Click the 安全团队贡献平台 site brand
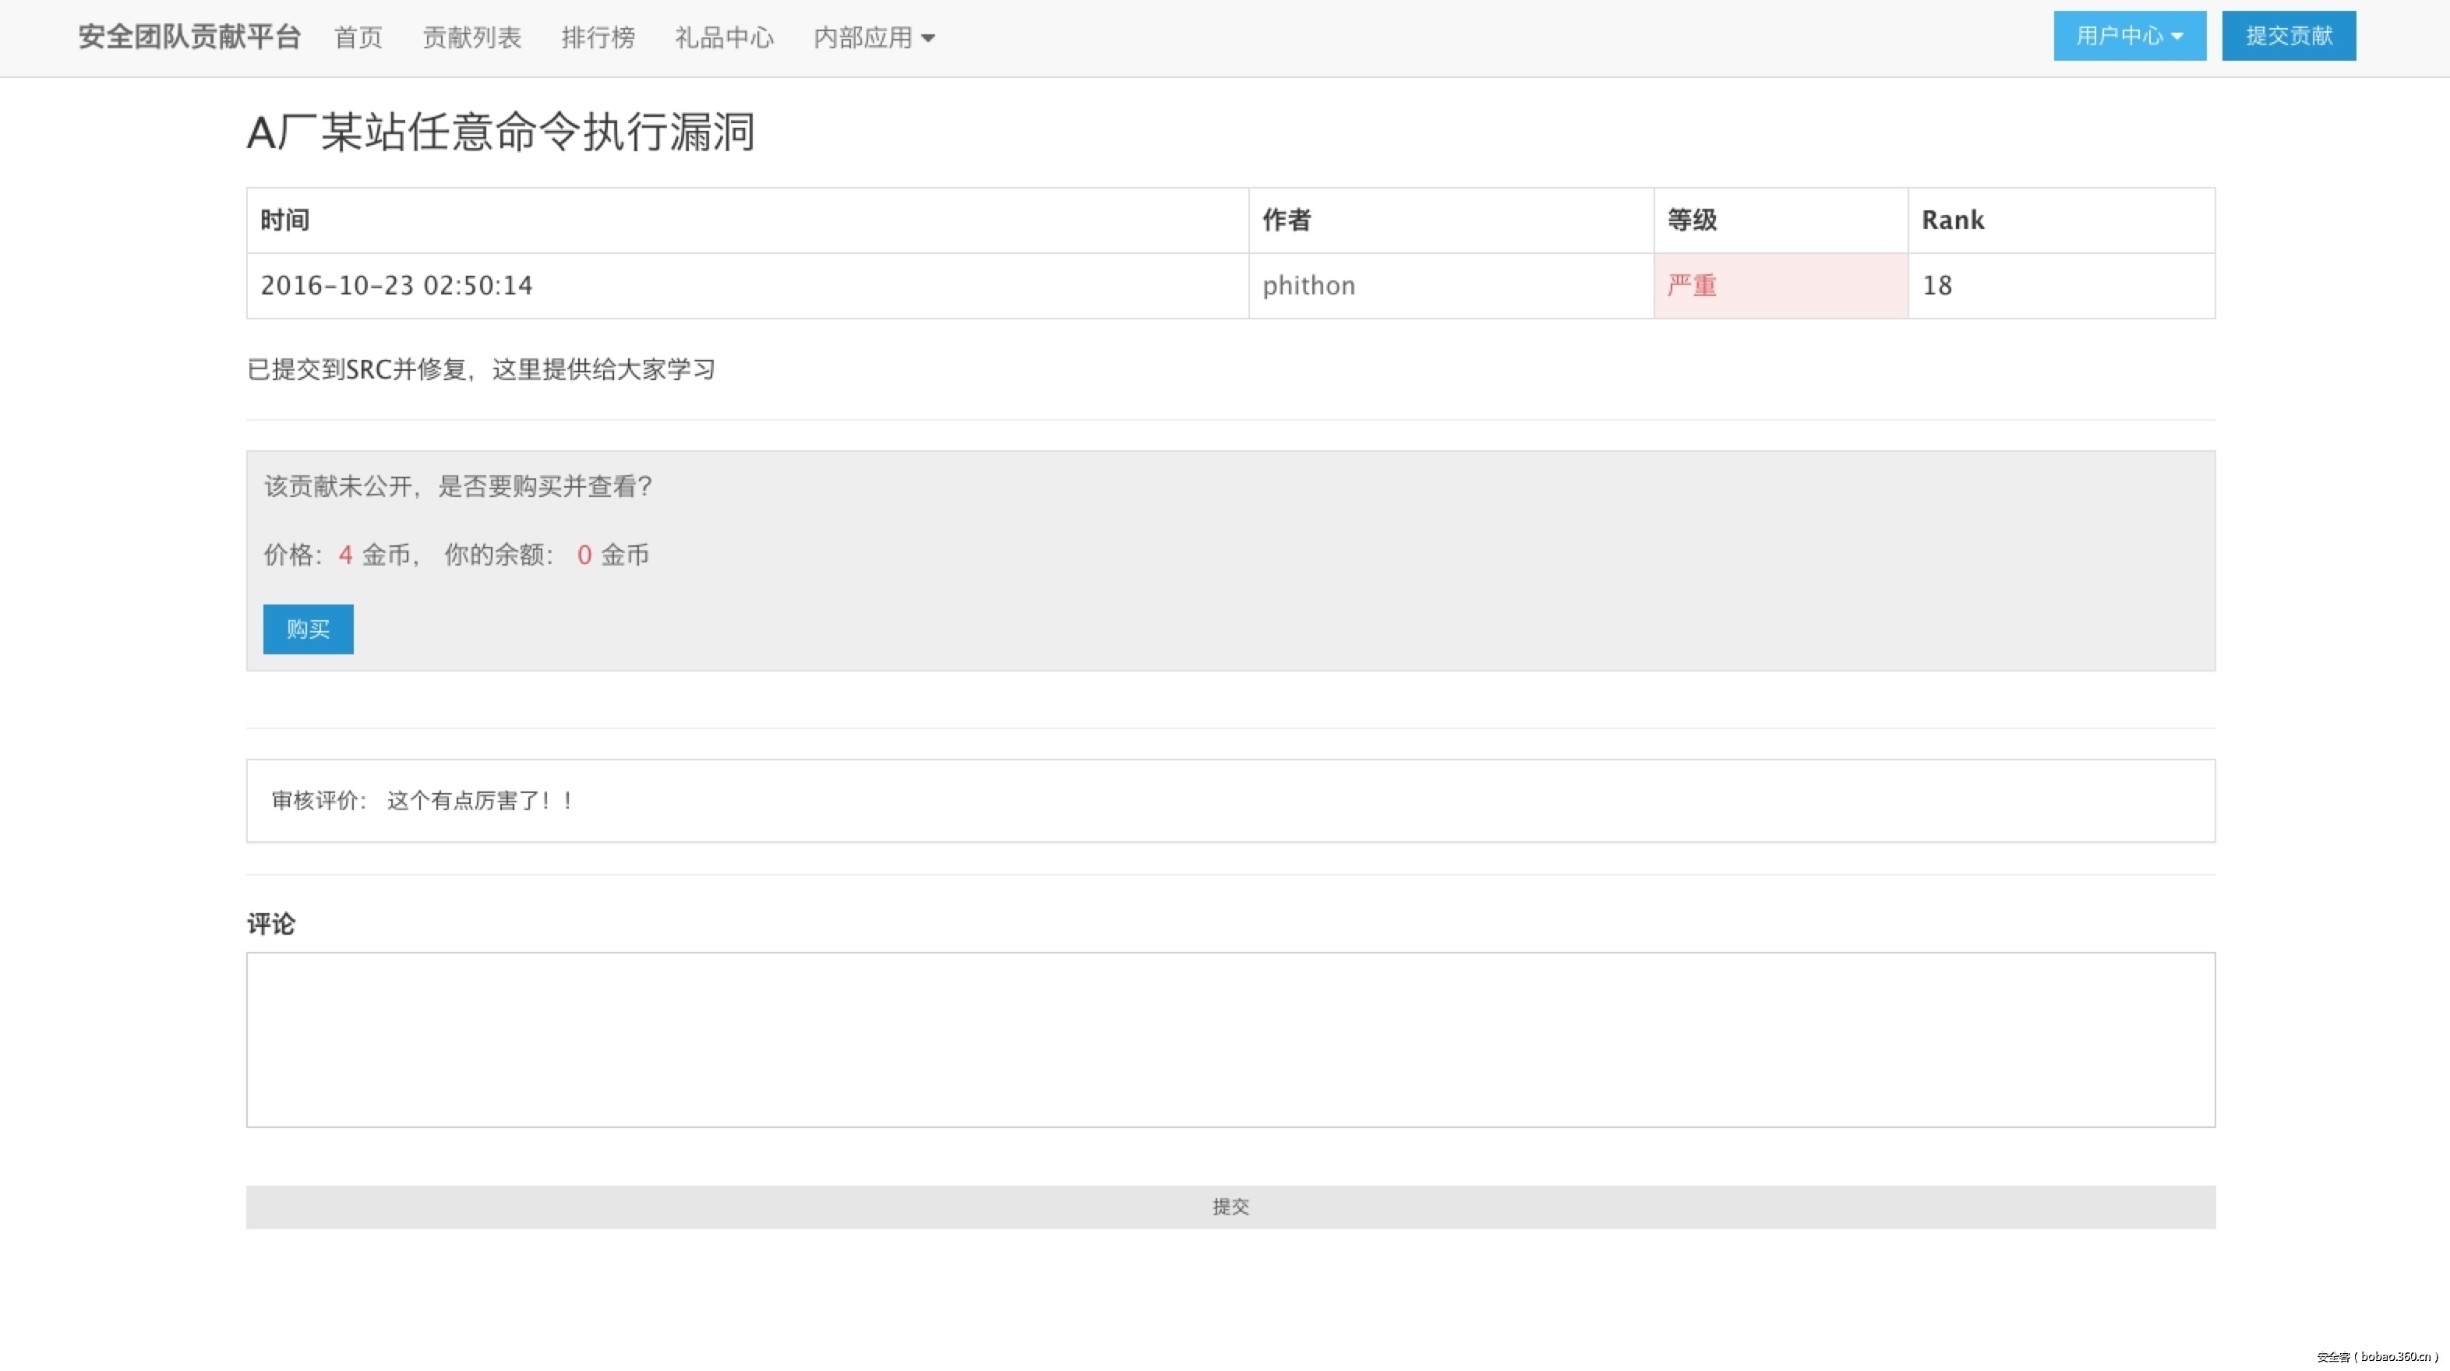This screenshot has height=1371, width=2450. 189,37
